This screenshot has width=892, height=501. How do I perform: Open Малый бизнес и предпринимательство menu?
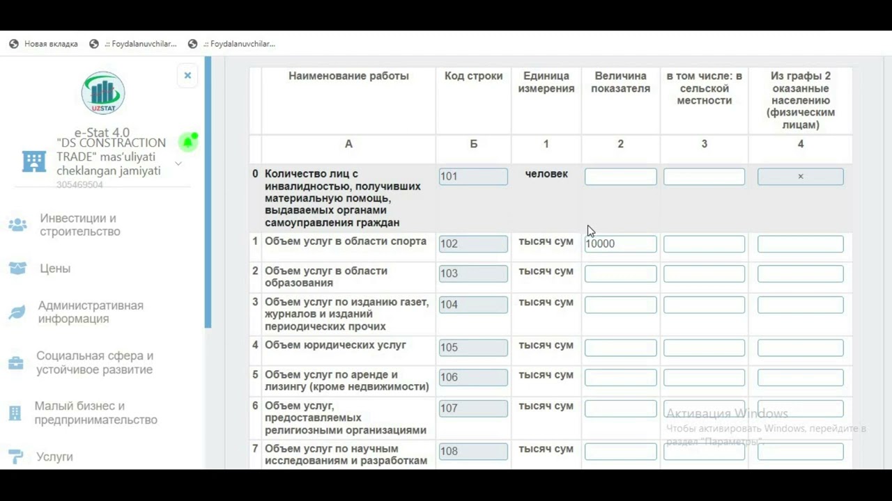[x=96, y=413]
